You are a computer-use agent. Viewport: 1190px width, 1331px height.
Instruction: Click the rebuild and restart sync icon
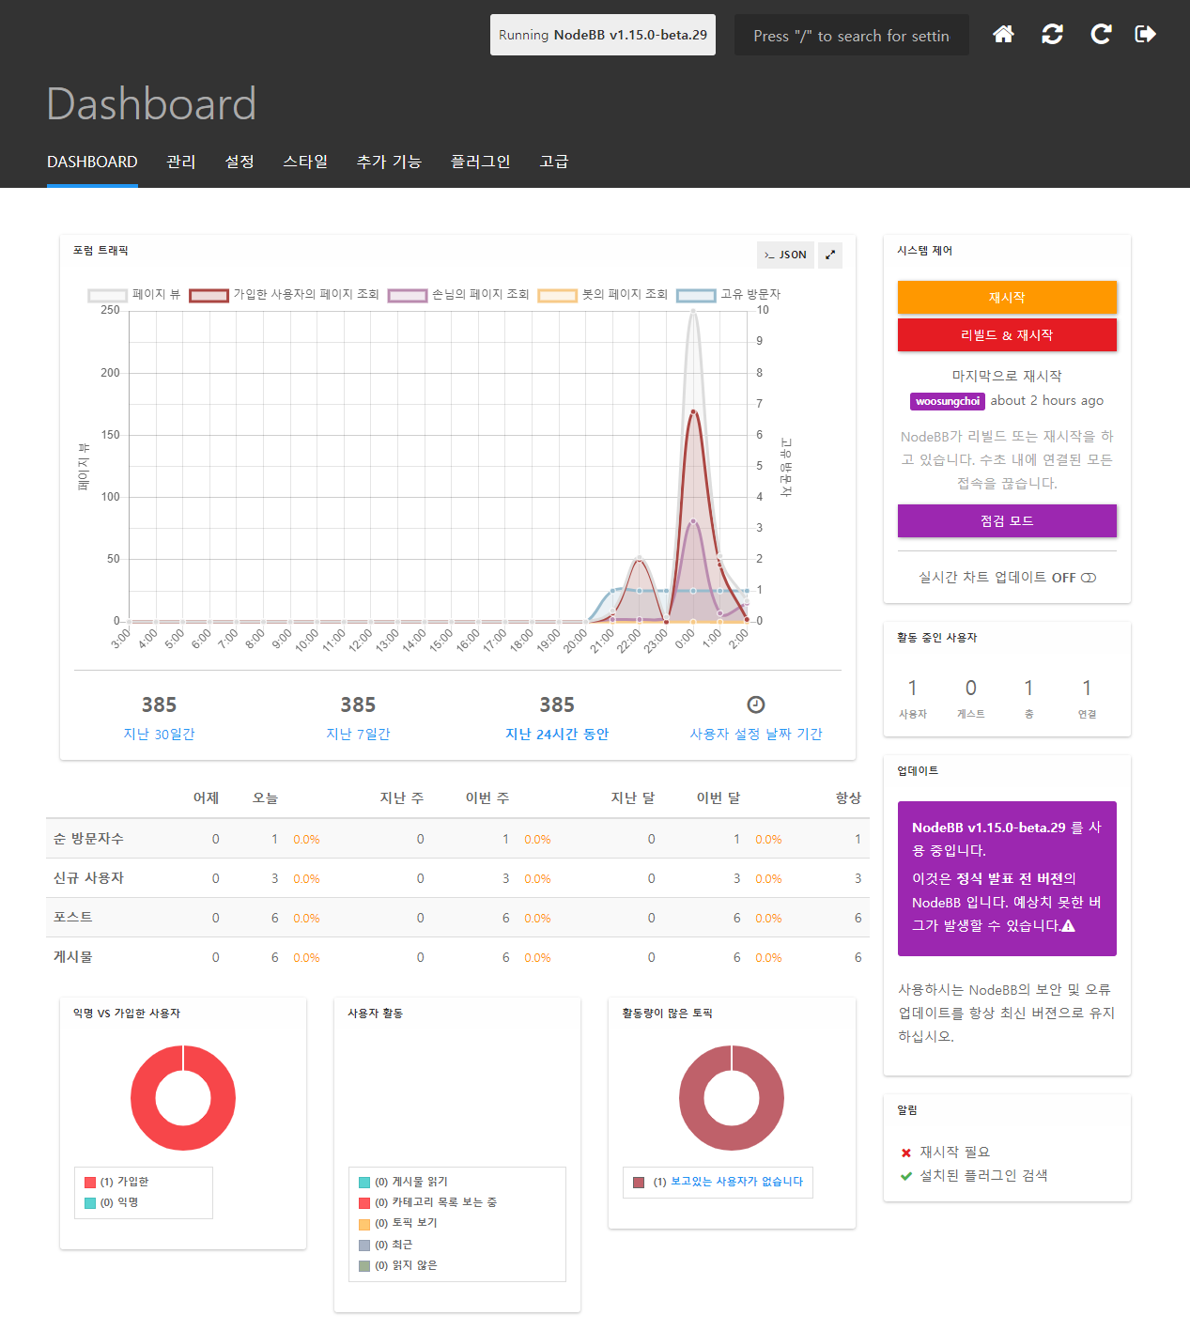click(1052, 35)
